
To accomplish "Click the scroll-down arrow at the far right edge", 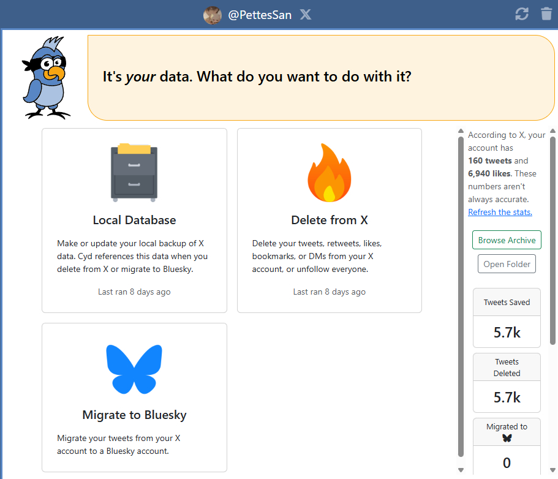I will coord(552,470).
